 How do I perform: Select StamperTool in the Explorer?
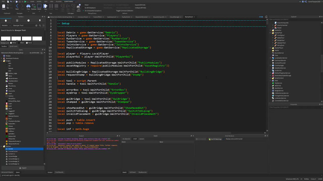pyautogui.click(x=281, y=43)
